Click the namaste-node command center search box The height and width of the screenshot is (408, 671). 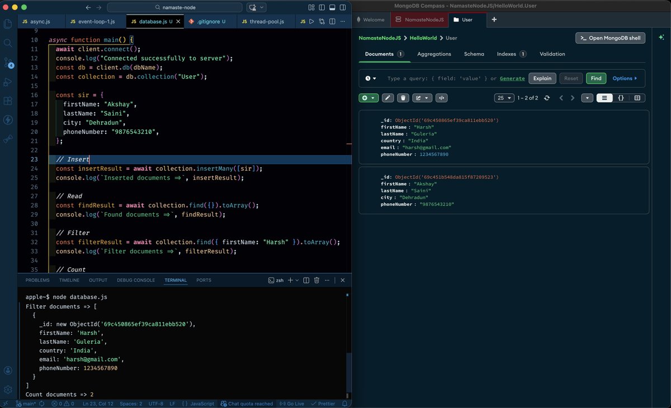pos(174,8)
